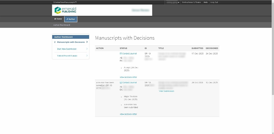Click envelope icon for the Major Revision manuscript

[x=121, y=83]
